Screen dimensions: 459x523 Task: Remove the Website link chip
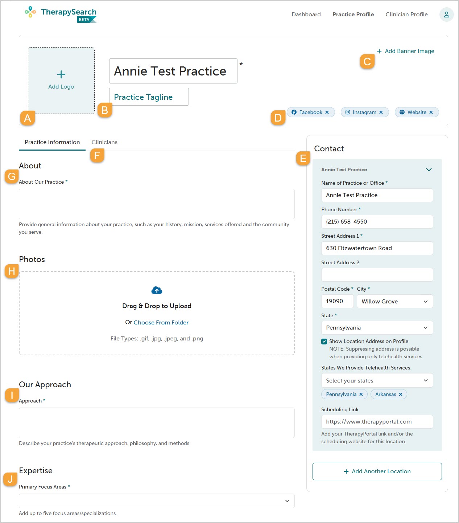(x=431, y=113)
